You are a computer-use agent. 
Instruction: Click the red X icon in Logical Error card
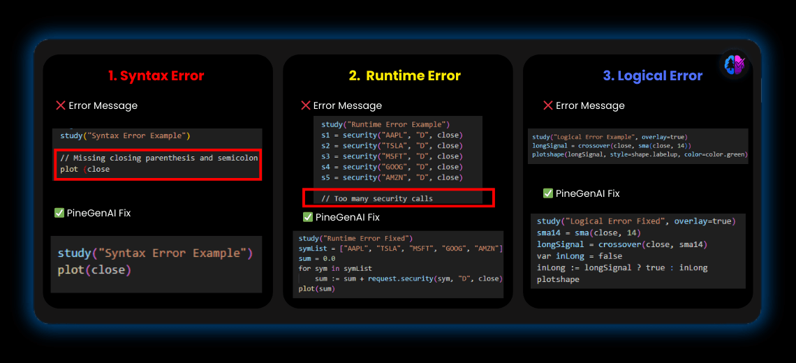tap(548, 105)
